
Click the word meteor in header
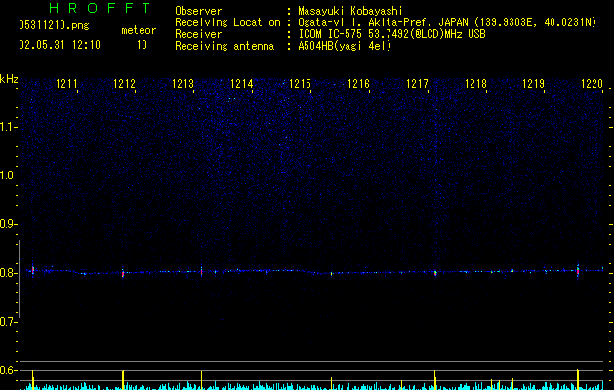pyautogui.click(x=139, y=30)
